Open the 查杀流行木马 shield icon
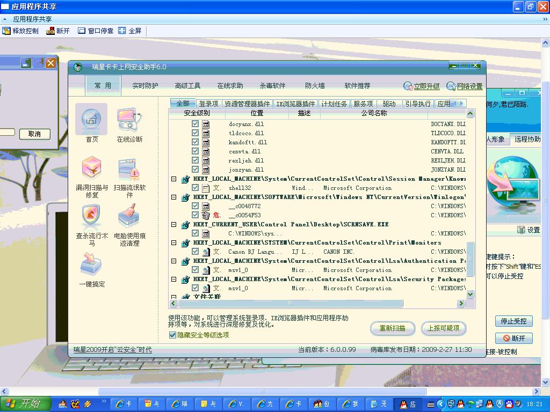 (x=91, y=216)
